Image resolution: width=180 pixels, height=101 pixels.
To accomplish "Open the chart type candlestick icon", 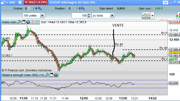I will pos(3,2).
